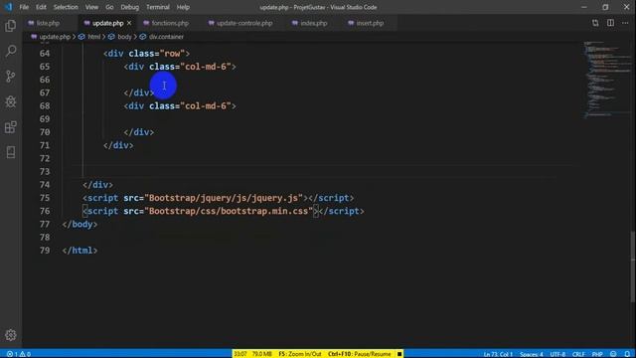Click the Ctrl+F10: Pause/Resume recorder label
636x358 pixels.
[360, 354]
